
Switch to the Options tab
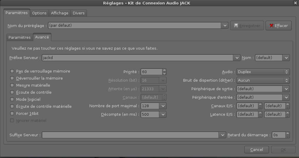39,13
